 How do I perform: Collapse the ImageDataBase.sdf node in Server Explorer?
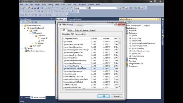click(x=25, y=28)
